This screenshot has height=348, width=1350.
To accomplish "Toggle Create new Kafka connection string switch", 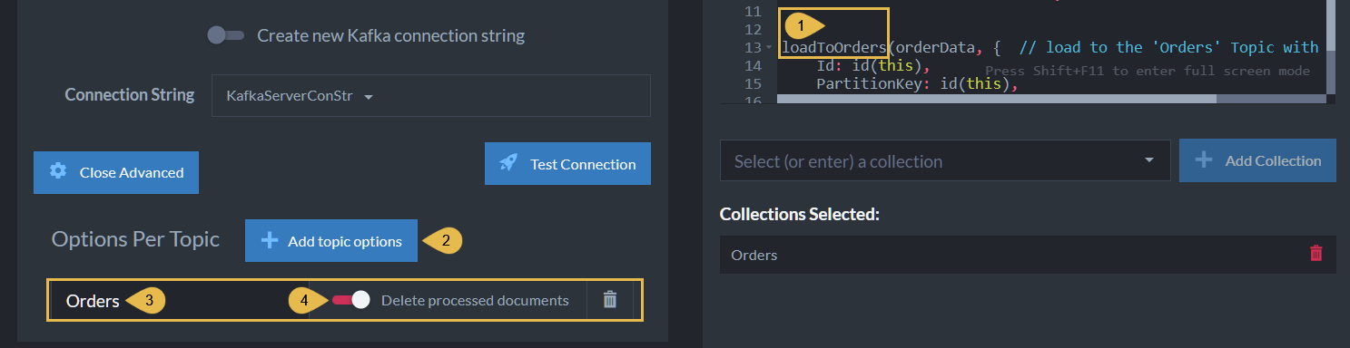I will pos(226,35).
